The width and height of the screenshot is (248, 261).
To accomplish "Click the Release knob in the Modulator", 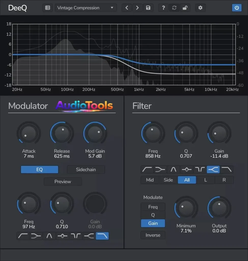I will click(x=62, y=133).
